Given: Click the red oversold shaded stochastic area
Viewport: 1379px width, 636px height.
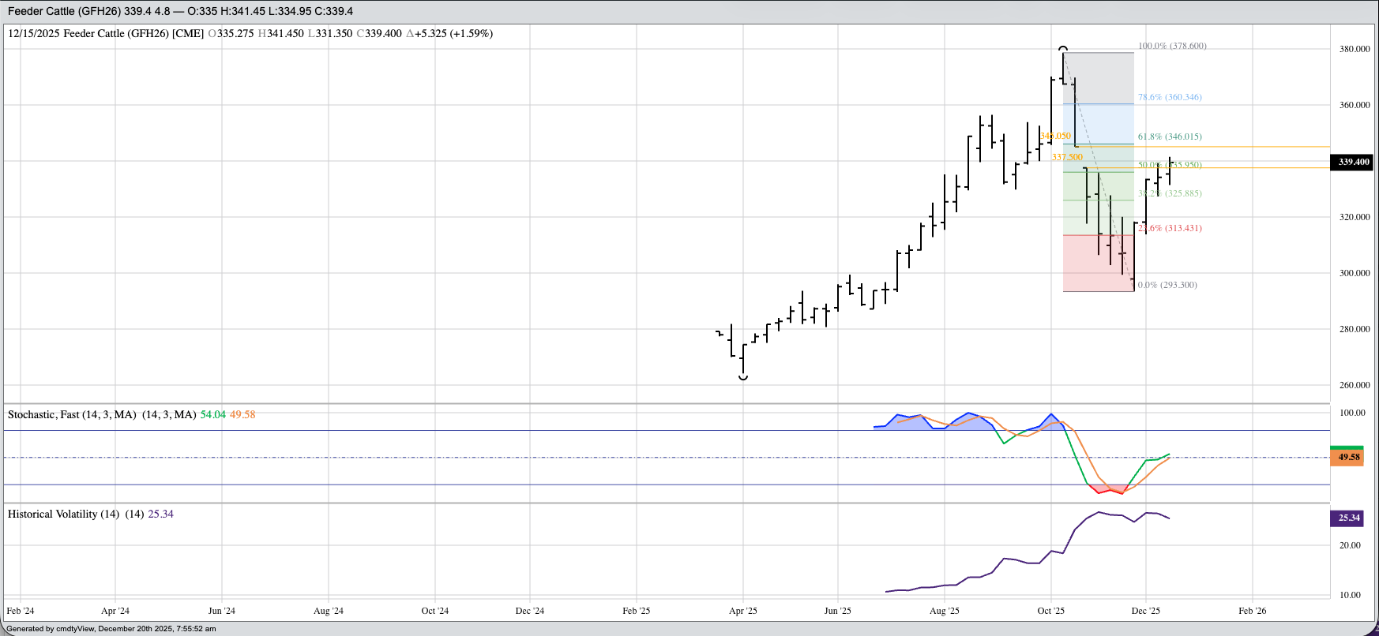Looking at the screenshot, I should tap(1109, 489).
